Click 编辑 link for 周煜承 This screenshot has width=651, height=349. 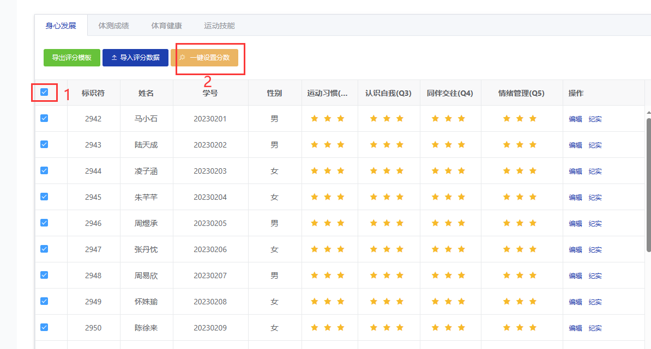575,223
